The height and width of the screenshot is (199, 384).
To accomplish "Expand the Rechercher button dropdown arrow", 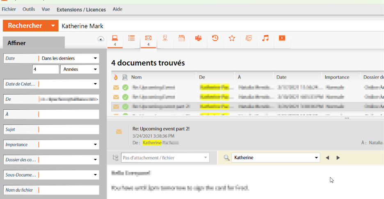I will point(53,26).
